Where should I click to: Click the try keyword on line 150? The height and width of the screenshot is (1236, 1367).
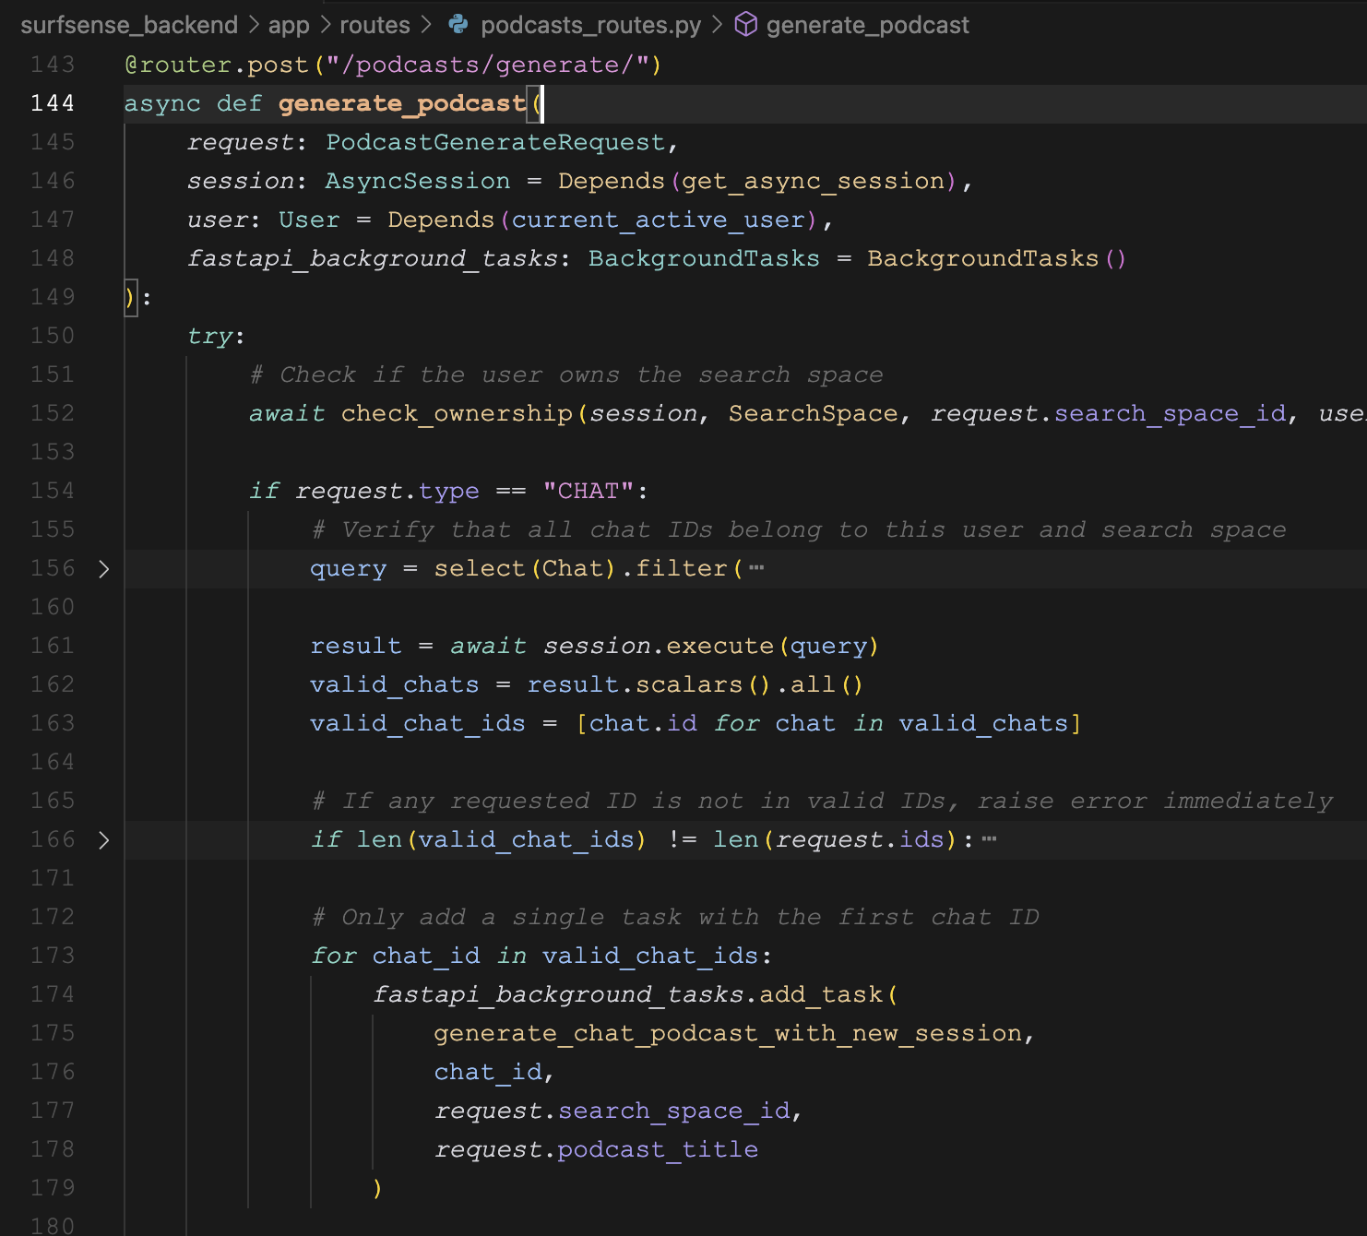tap(210, 336)
